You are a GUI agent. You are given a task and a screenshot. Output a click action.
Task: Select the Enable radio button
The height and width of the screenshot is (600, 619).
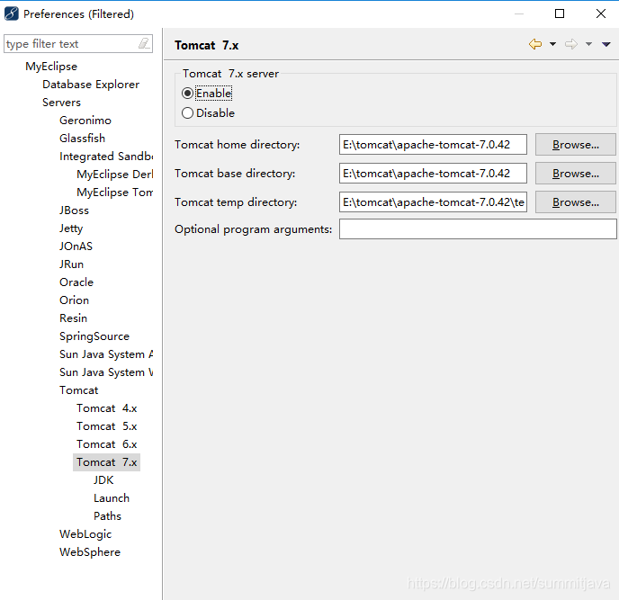click(187, 94)
